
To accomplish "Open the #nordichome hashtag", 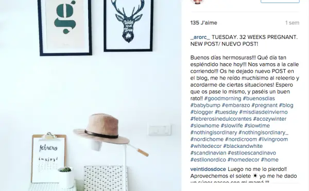I will coord(207,139).
